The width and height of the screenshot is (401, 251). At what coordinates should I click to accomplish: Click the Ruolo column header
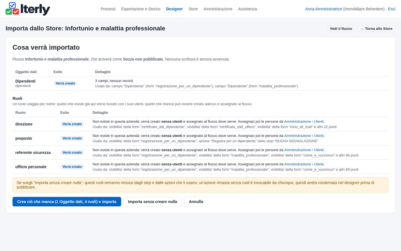pos(20,113)
